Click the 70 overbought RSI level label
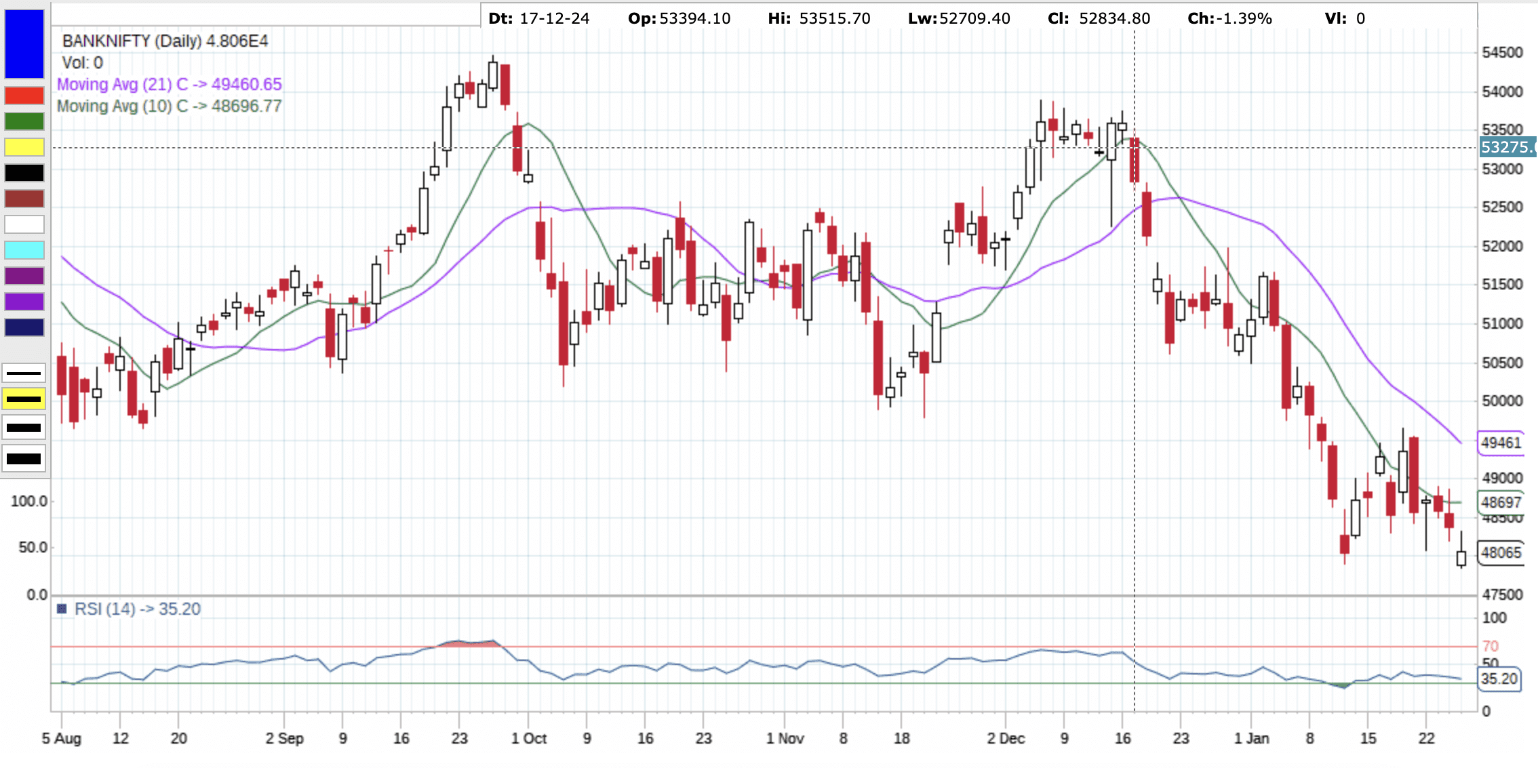The image size is (1538, 768). [x=1491, y=646]
